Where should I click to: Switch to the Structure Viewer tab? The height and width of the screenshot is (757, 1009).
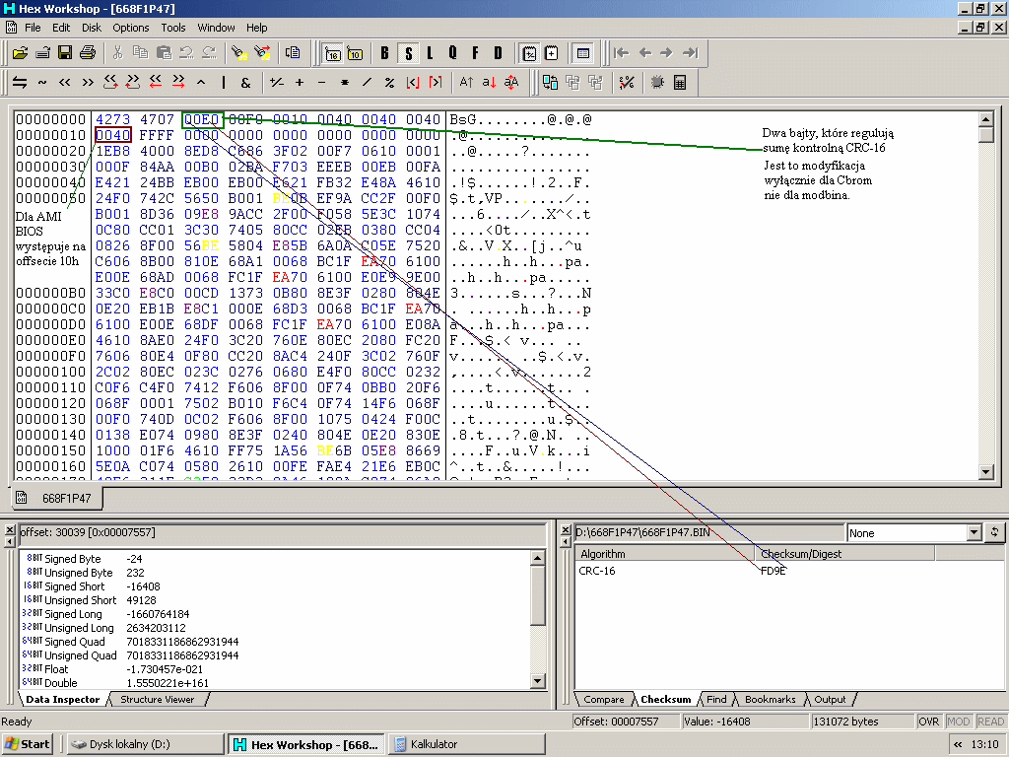(x=157, y=699)
